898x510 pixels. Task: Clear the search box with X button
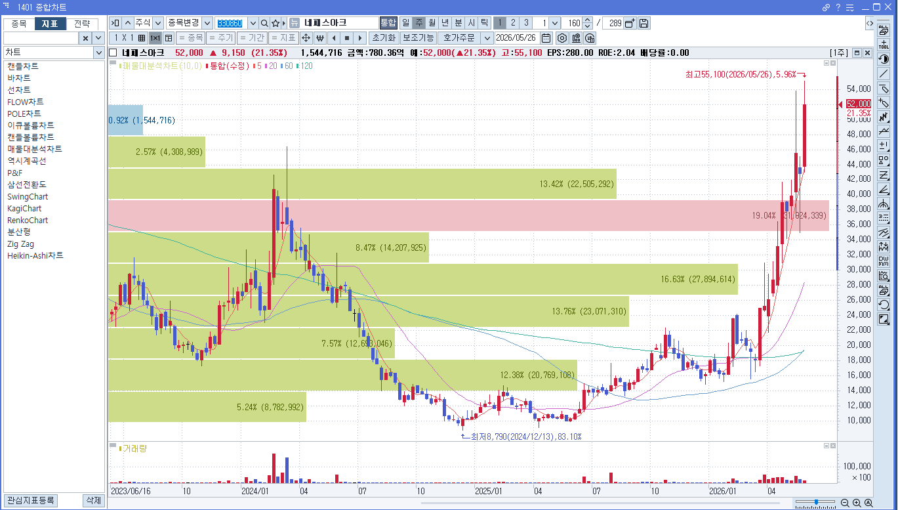pos(86,38)
